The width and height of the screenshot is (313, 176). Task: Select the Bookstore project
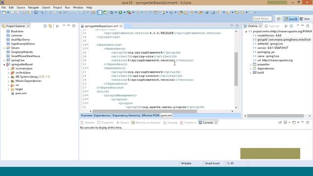click(x=17, y=31)
